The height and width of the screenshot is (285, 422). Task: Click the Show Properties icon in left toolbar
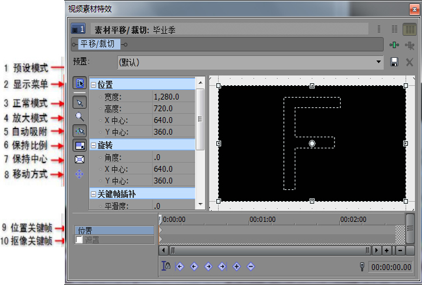[x=79, y=85]
